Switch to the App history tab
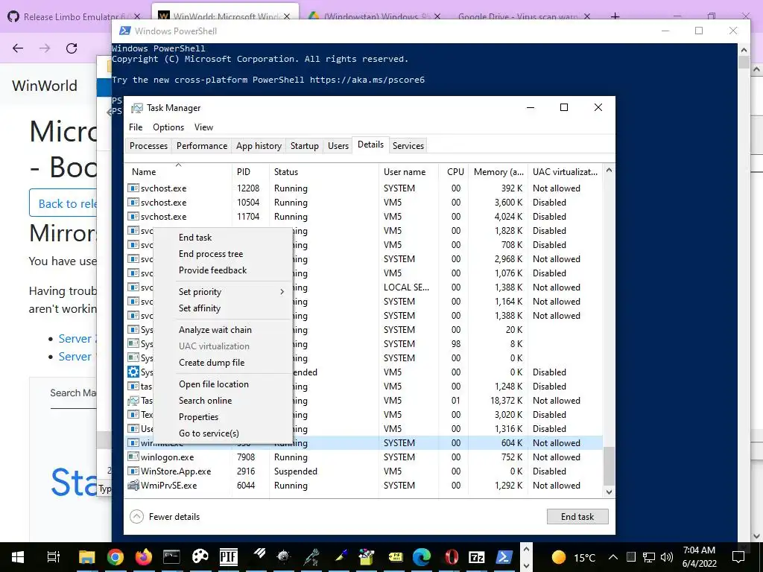763x572 pixels. (x=259, y=146)
